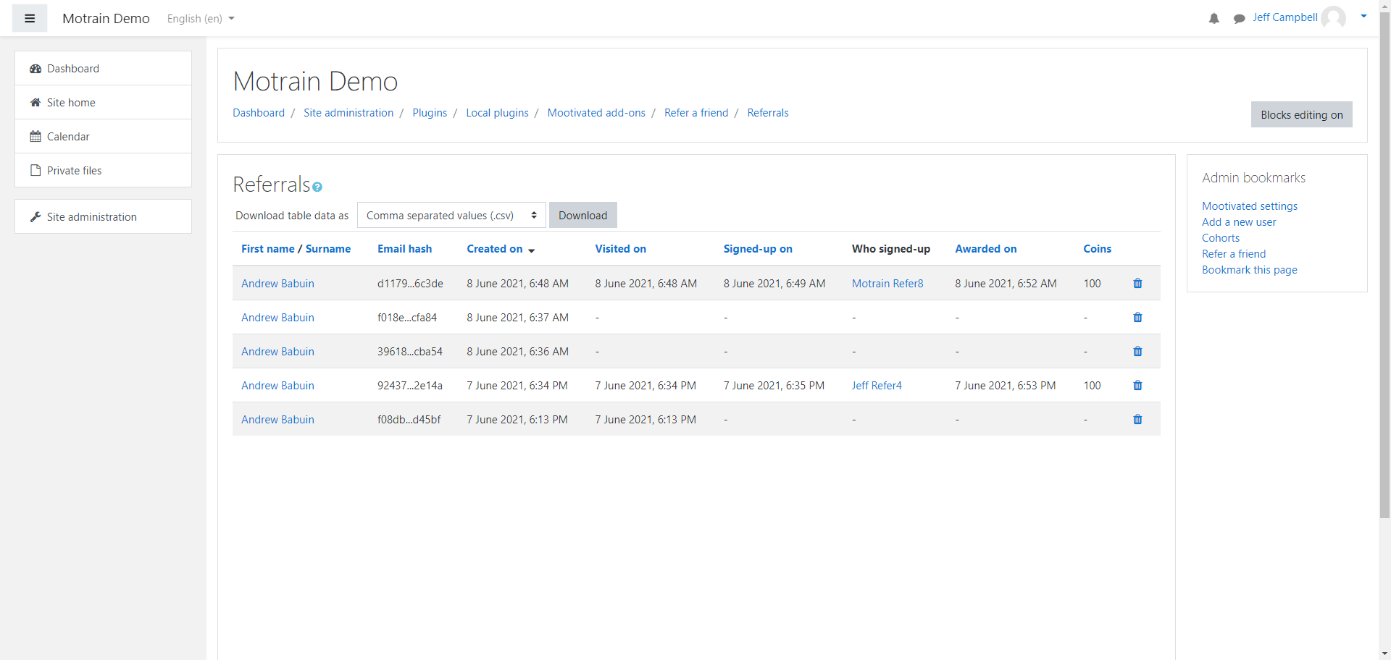Viewport: 1391px width, 660px height.
Task: Sort table by Surname
Action: click(x=328, y=249)
